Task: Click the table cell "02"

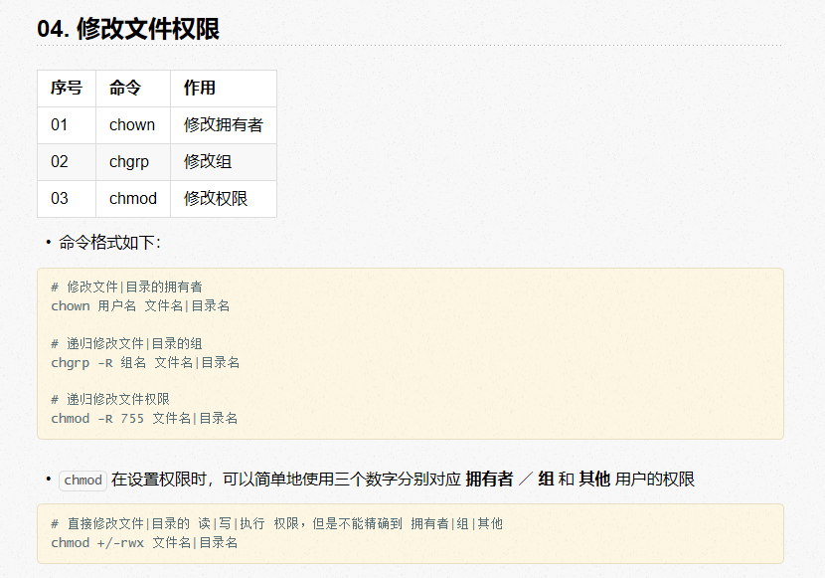Action: click(67, 162)
